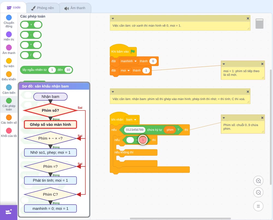Select the Điều khiển category circle

[x=9, y=74]
